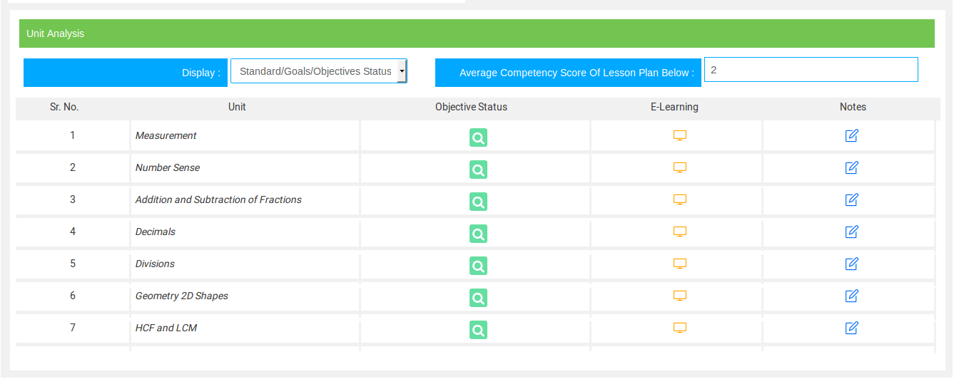This screenshot has width=954, height=379.
Task: Open E-Learning for Geometry 2D Shapes
Action: (680, 296)
